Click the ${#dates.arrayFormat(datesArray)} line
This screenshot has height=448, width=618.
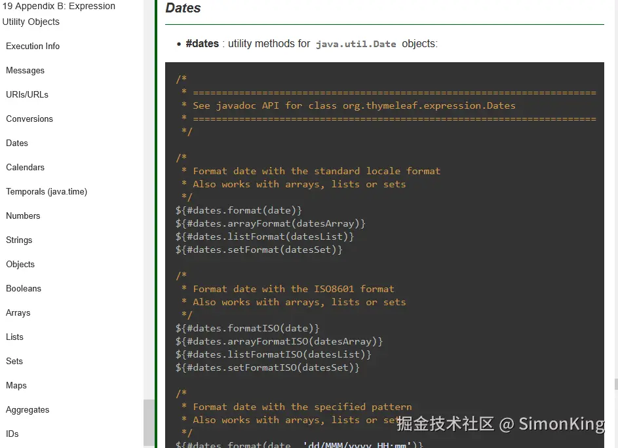(x=271, y=223)
